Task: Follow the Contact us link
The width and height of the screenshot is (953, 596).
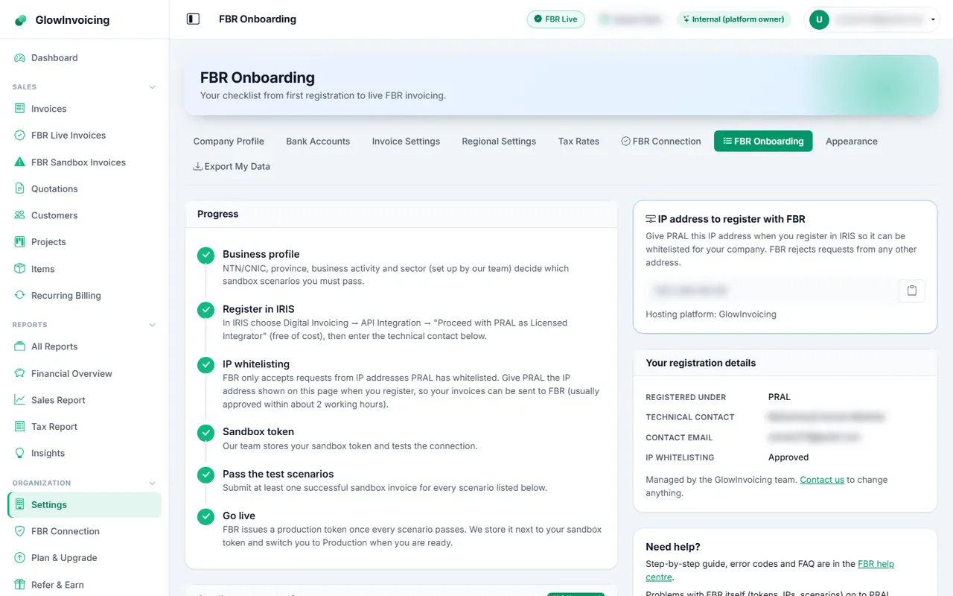Action: tap(822, 480)
